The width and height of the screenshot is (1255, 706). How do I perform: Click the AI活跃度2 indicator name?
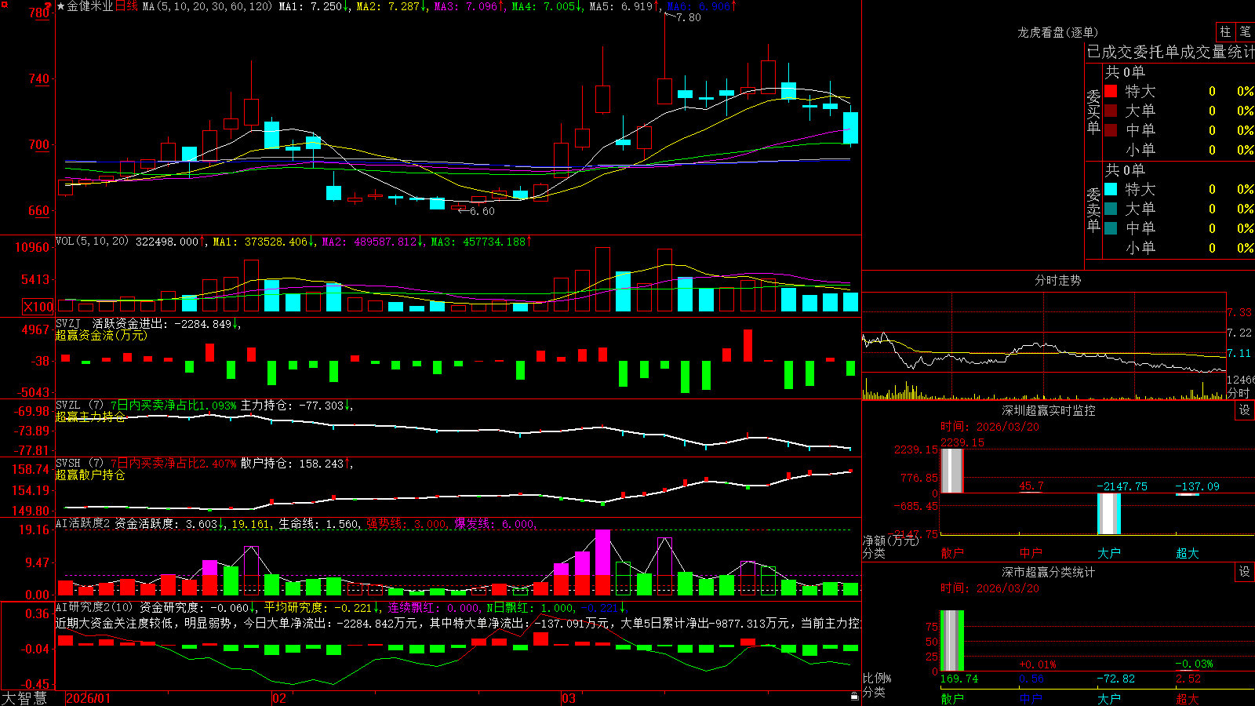(x=83, y=523)
